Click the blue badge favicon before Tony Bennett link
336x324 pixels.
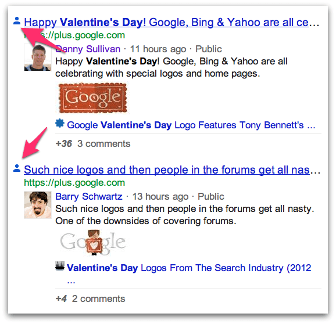(x=60, y=124)
